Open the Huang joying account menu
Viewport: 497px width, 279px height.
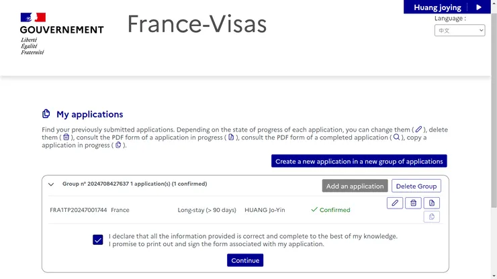(438, 7)
